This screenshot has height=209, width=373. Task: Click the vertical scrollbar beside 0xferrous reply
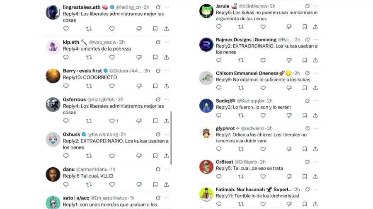[x=171, y=138]
